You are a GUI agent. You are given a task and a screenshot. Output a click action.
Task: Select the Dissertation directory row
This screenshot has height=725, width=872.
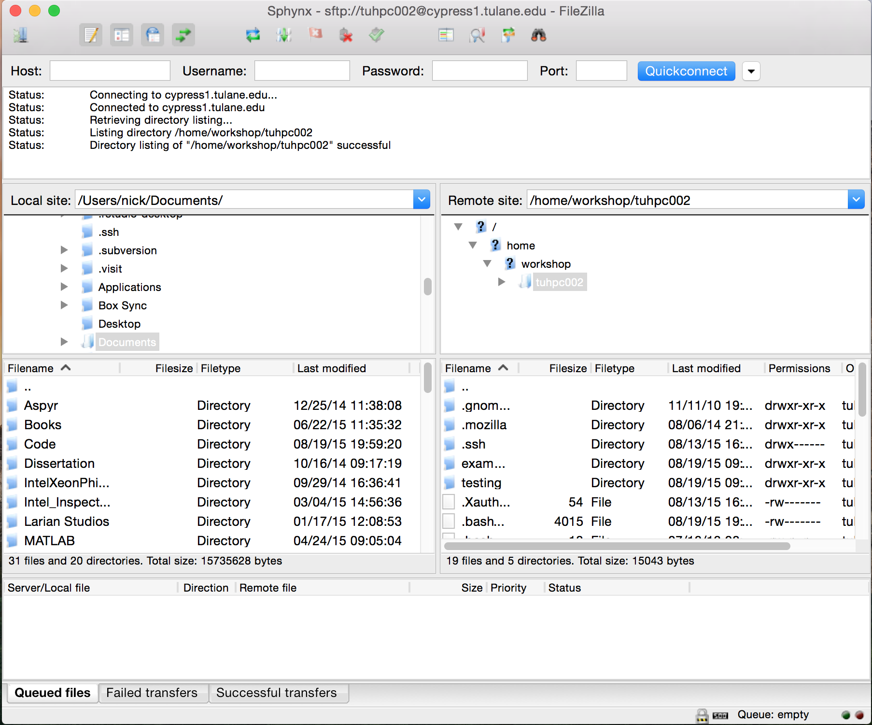coord(212,464)
